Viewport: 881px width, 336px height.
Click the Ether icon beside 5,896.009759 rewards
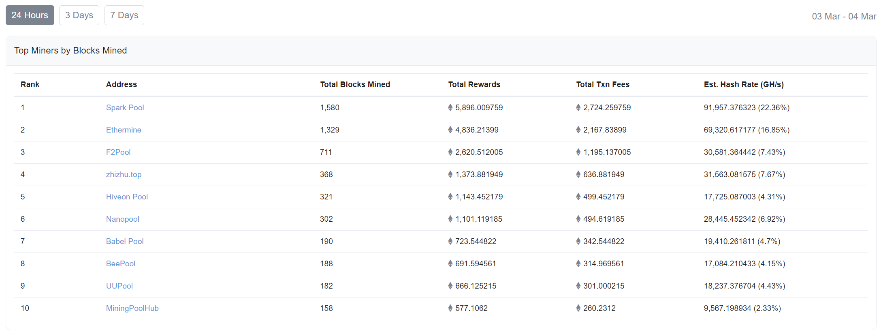click(x=450, y=107)
